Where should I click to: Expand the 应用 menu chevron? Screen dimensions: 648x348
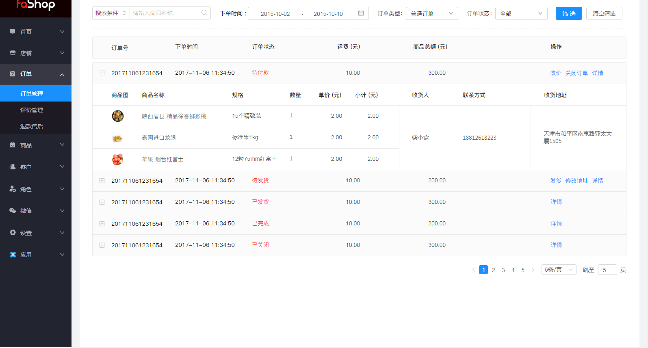coord(62,255)
